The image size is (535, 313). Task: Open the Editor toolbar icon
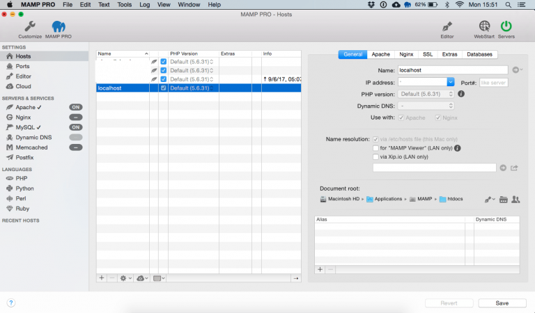pos(447,26)
